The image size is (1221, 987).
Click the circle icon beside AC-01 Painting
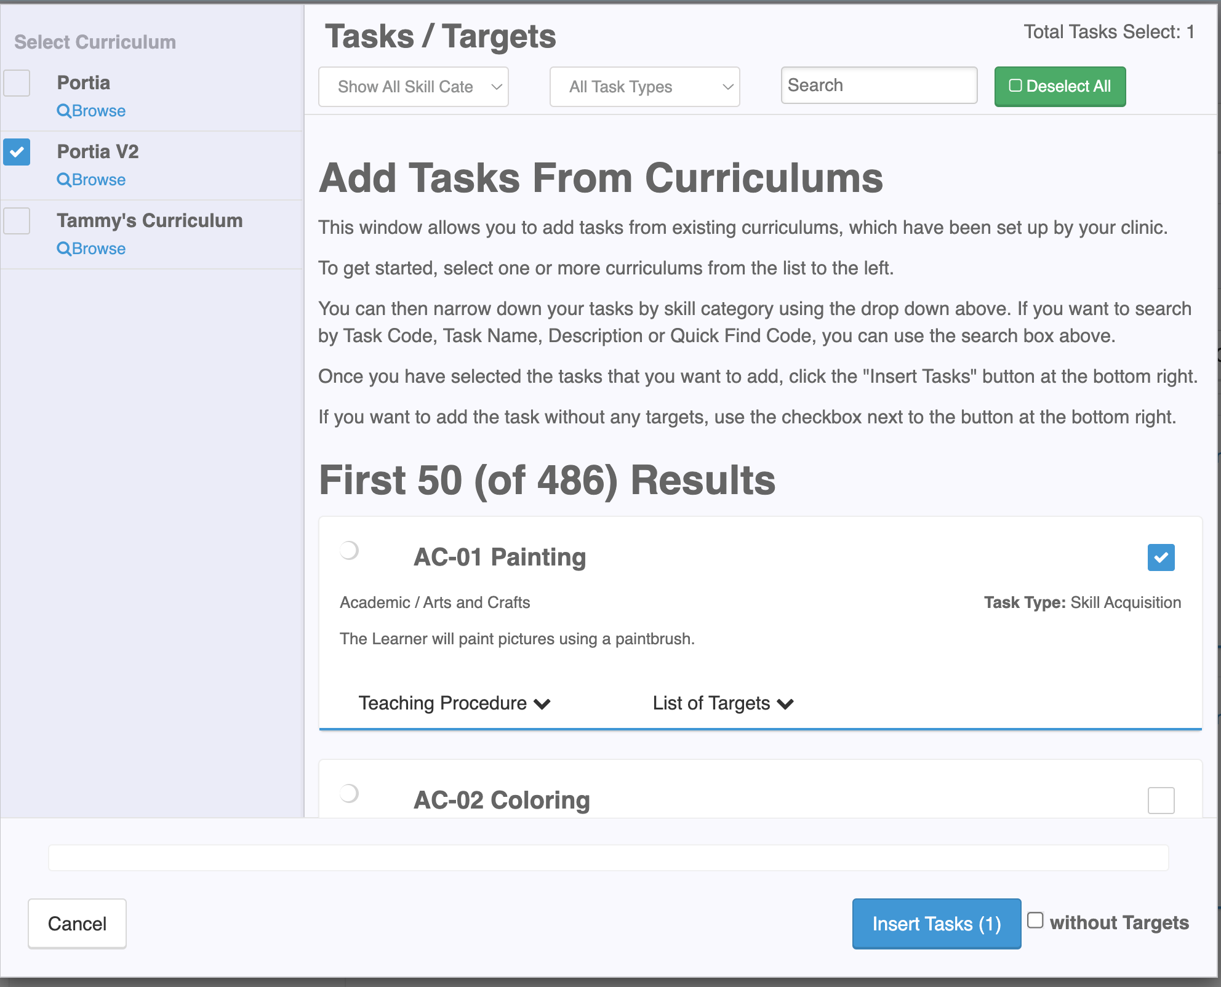tap(349, 550)
